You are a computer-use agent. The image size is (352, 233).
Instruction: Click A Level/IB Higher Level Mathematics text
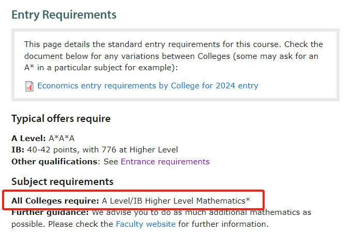176,200
